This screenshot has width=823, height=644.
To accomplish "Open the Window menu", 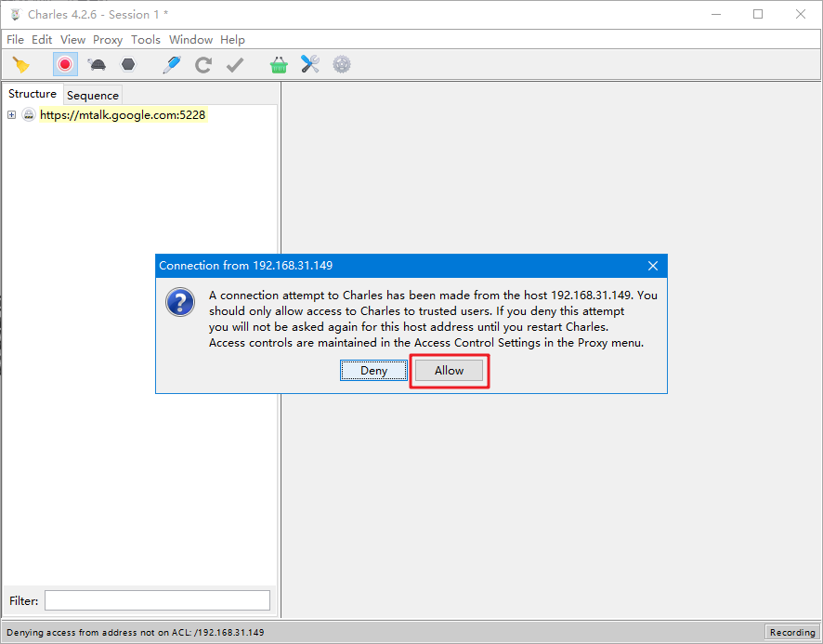I will [x=190, y=40].
